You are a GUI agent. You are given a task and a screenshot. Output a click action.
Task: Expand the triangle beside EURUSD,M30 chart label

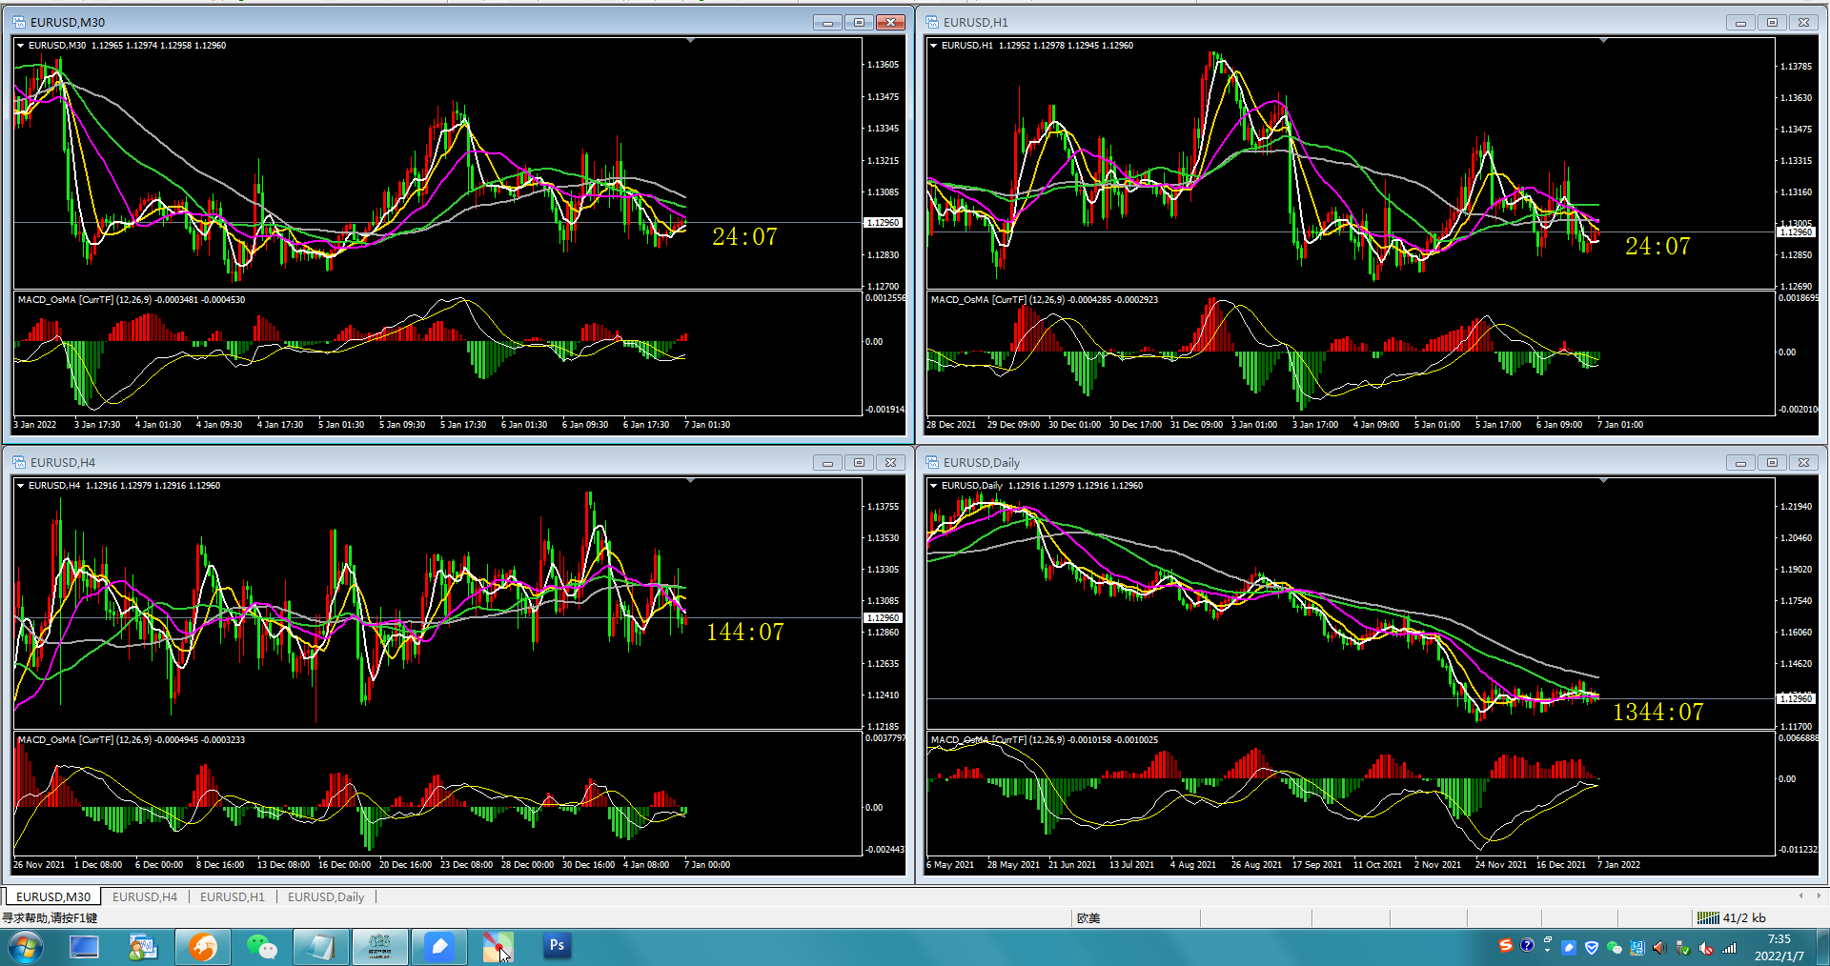[21, 45]
